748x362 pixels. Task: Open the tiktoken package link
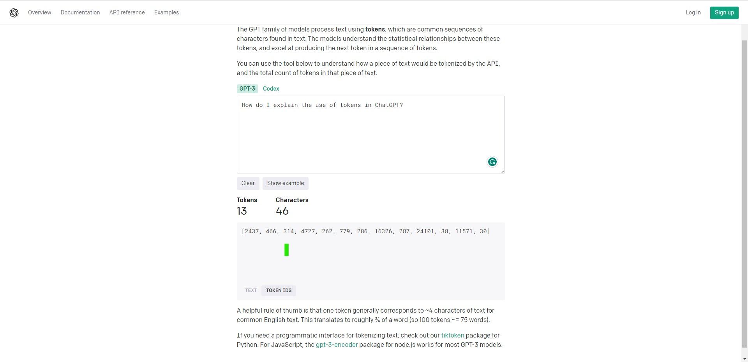click(x=452, y=335)
